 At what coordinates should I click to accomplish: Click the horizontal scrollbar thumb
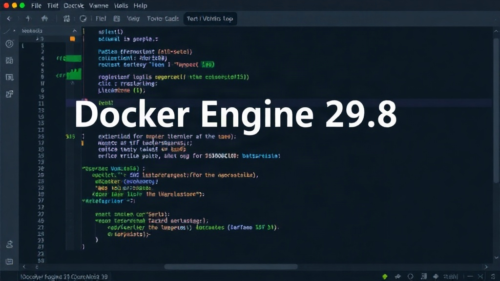(231, 267)
